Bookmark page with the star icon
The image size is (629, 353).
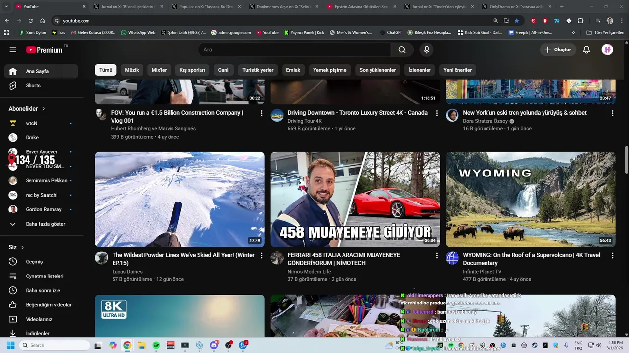(517, 21)
